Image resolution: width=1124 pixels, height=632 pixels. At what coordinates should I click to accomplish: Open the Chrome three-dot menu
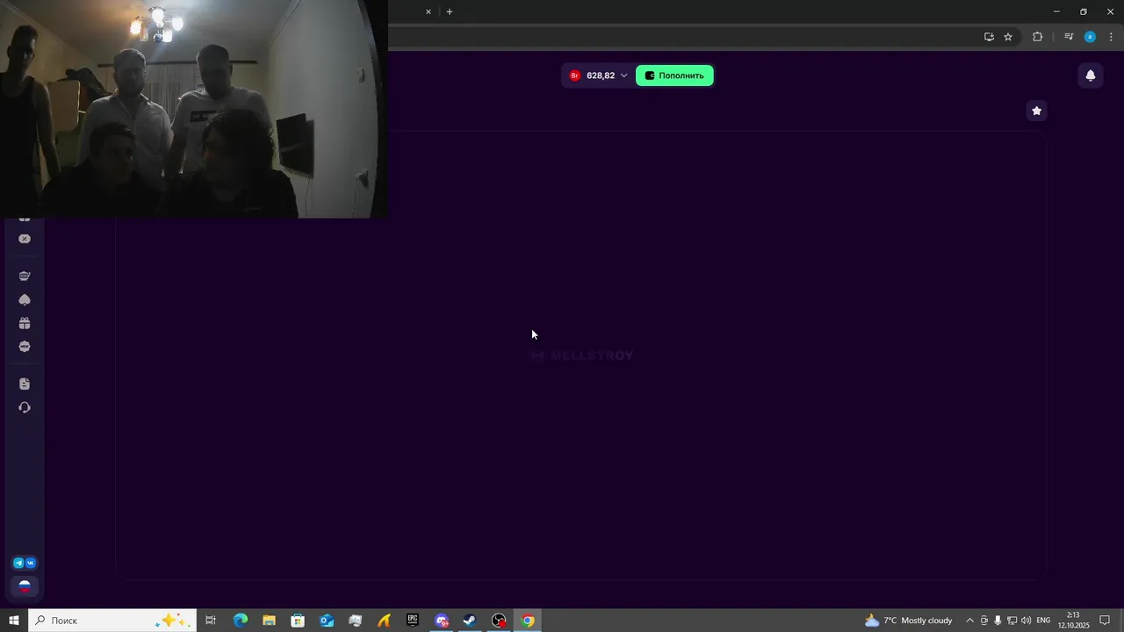click(x=1111, y=37)
